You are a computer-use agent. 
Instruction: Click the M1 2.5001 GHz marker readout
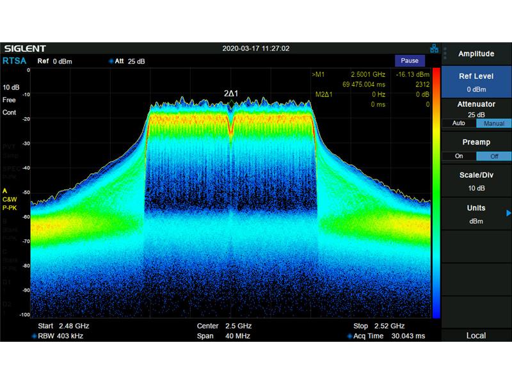pos(349,74)
